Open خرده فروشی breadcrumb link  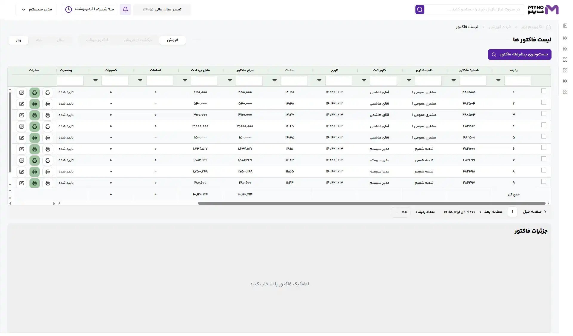500,27
